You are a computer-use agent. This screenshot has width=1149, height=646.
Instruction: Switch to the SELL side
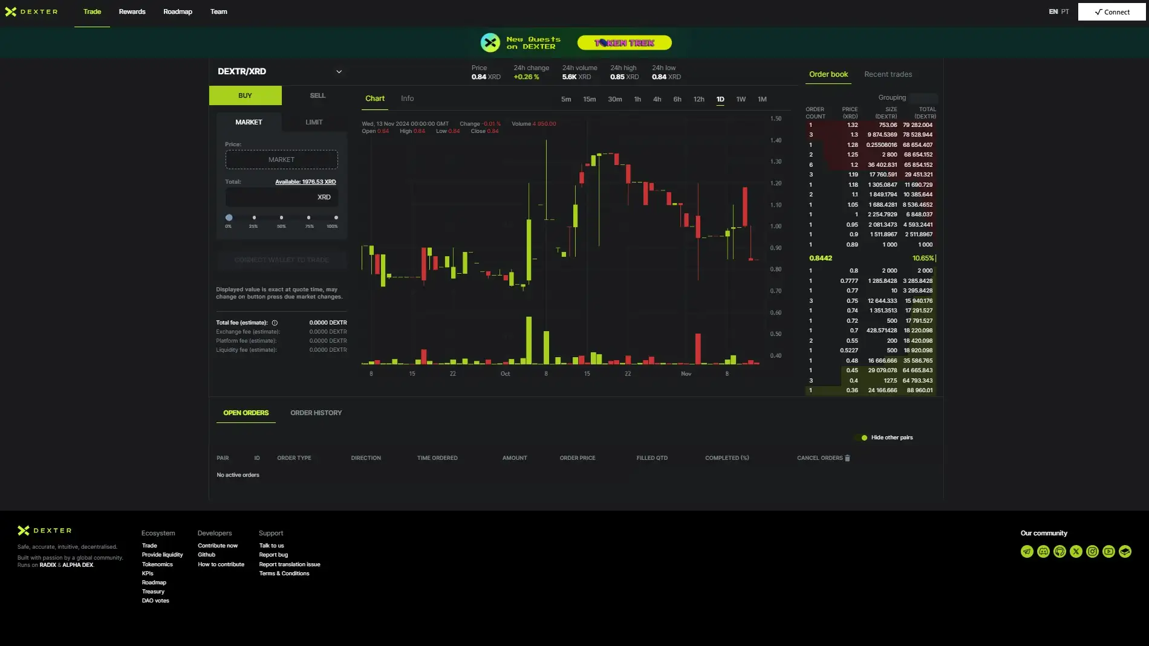click(317, 95)
